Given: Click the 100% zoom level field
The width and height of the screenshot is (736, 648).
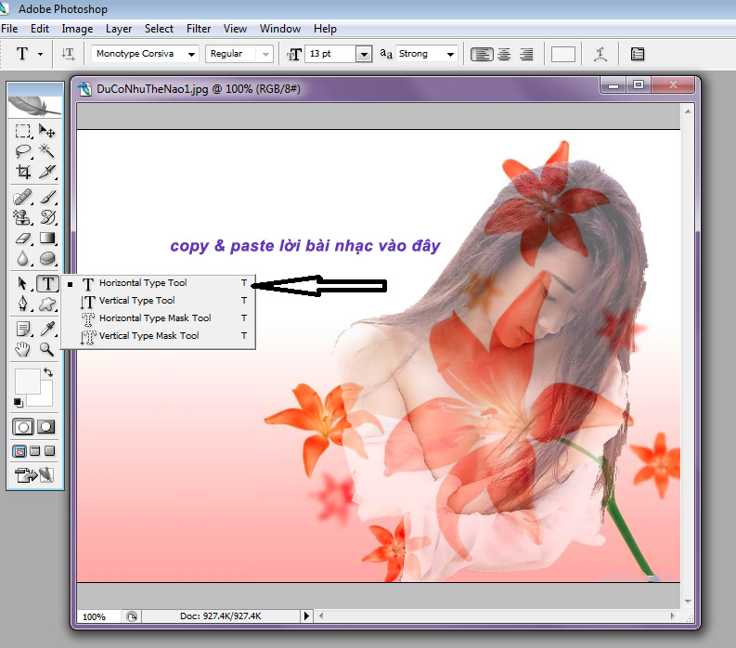Looking at the screenshot, I should (94, 616).
